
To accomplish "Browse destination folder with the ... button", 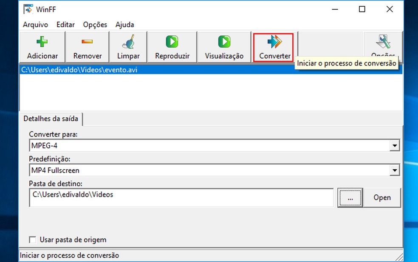I will [x=350, y=197].
